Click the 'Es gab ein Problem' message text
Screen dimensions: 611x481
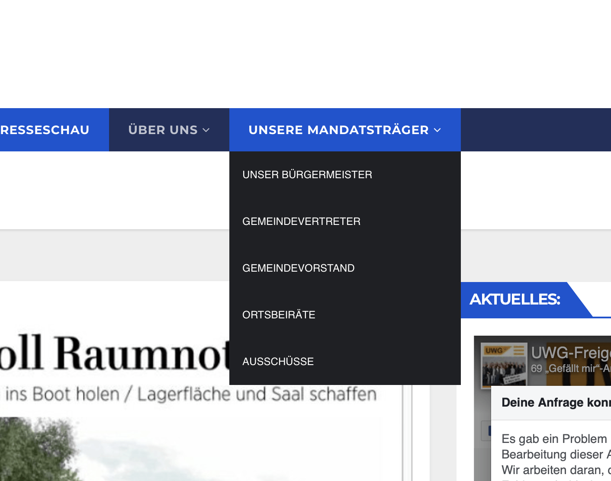pyautogui.click(x=556, y=455)
